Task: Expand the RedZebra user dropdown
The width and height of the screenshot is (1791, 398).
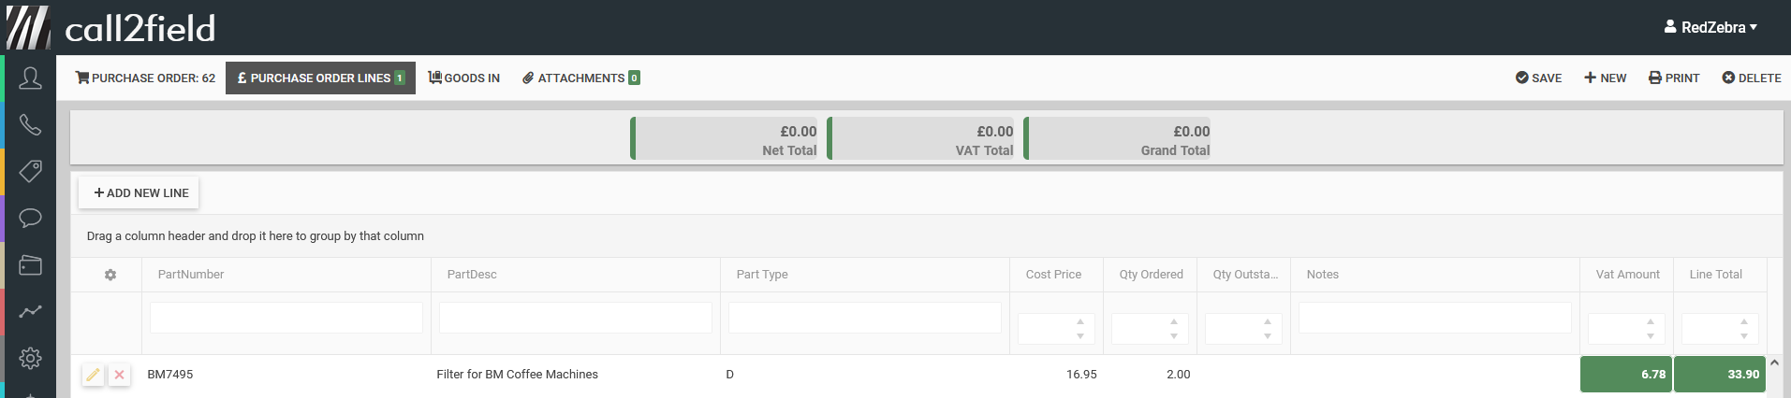Action: tap(1710, 27)
